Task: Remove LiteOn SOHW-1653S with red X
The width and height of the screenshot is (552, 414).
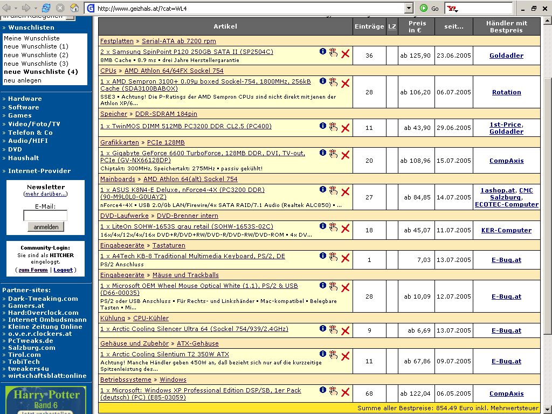Action: click(346, 228)
